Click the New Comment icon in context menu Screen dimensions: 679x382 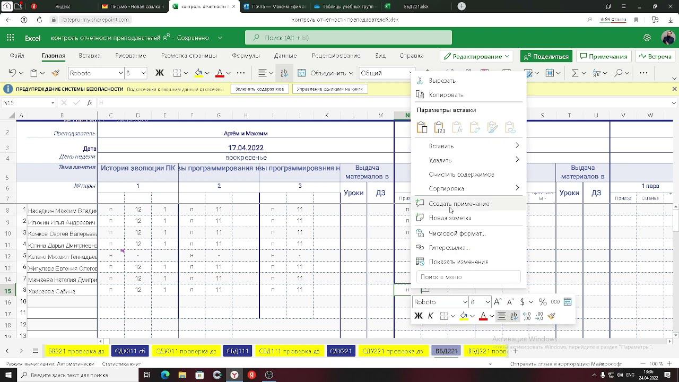point(420,204)
